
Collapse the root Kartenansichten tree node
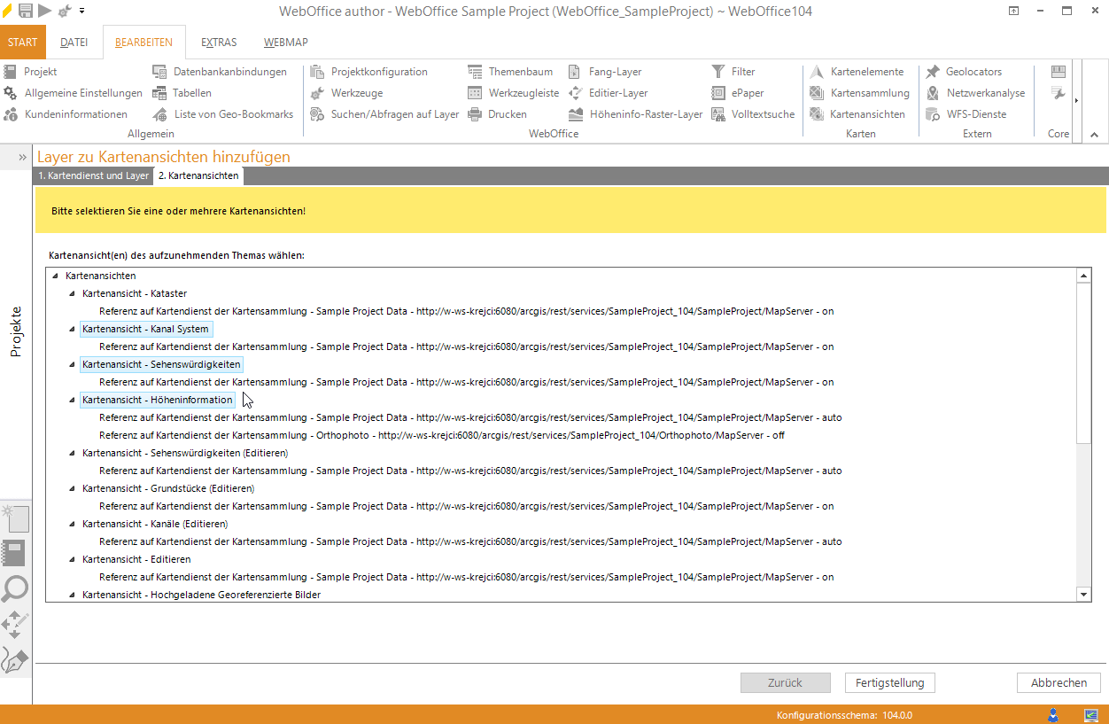(56, 276)
